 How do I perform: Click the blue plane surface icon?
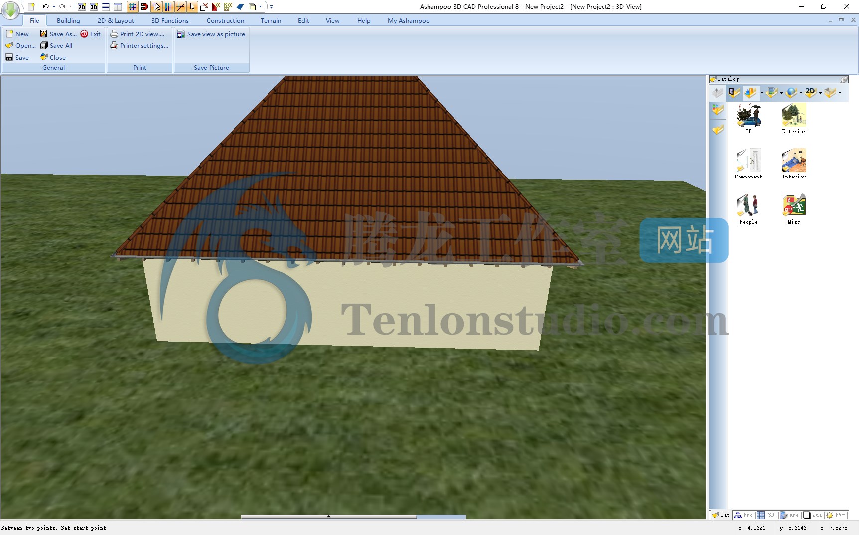[x=240, y=7]
